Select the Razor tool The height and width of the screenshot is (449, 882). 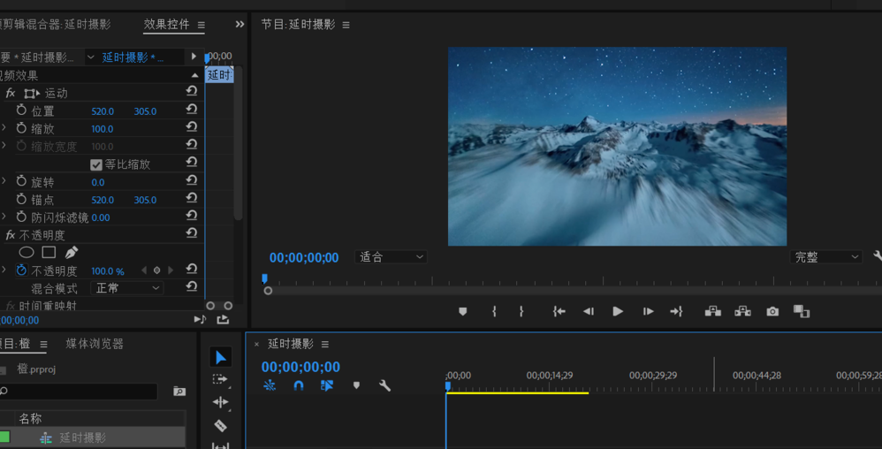click(221, 425)
